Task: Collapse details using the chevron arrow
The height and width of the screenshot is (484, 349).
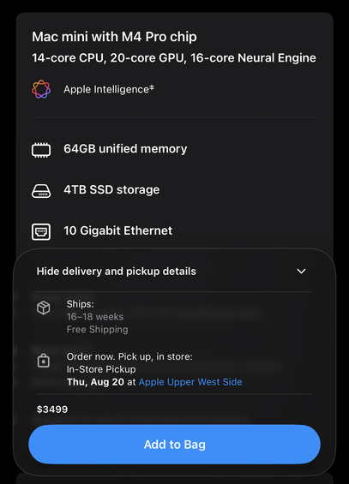Action: tap(301, 272)
